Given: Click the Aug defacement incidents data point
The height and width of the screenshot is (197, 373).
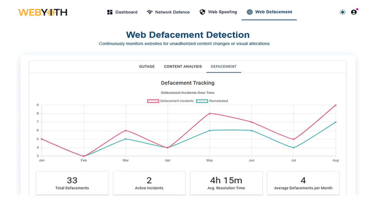Looking at the screenshot, I should click(336, 105).
